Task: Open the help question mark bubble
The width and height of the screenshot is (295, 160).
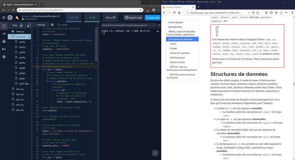Action: pyautogui.click(x=155, y=153)
